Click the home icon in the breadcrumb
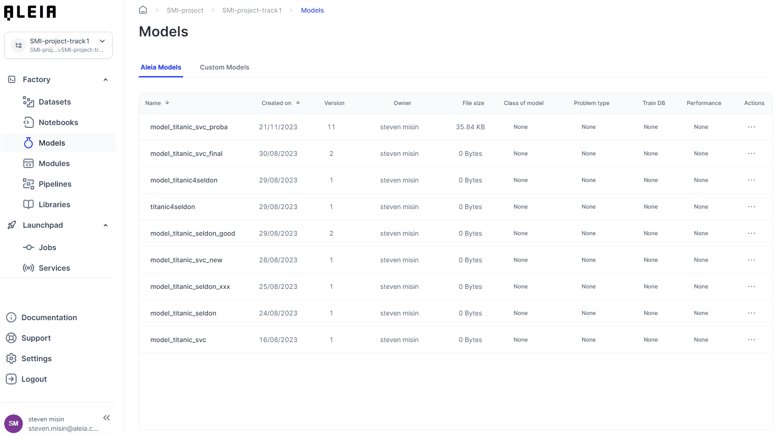This screenshot has width=780, height=434. pyautogui.click(x=143, y=10)
